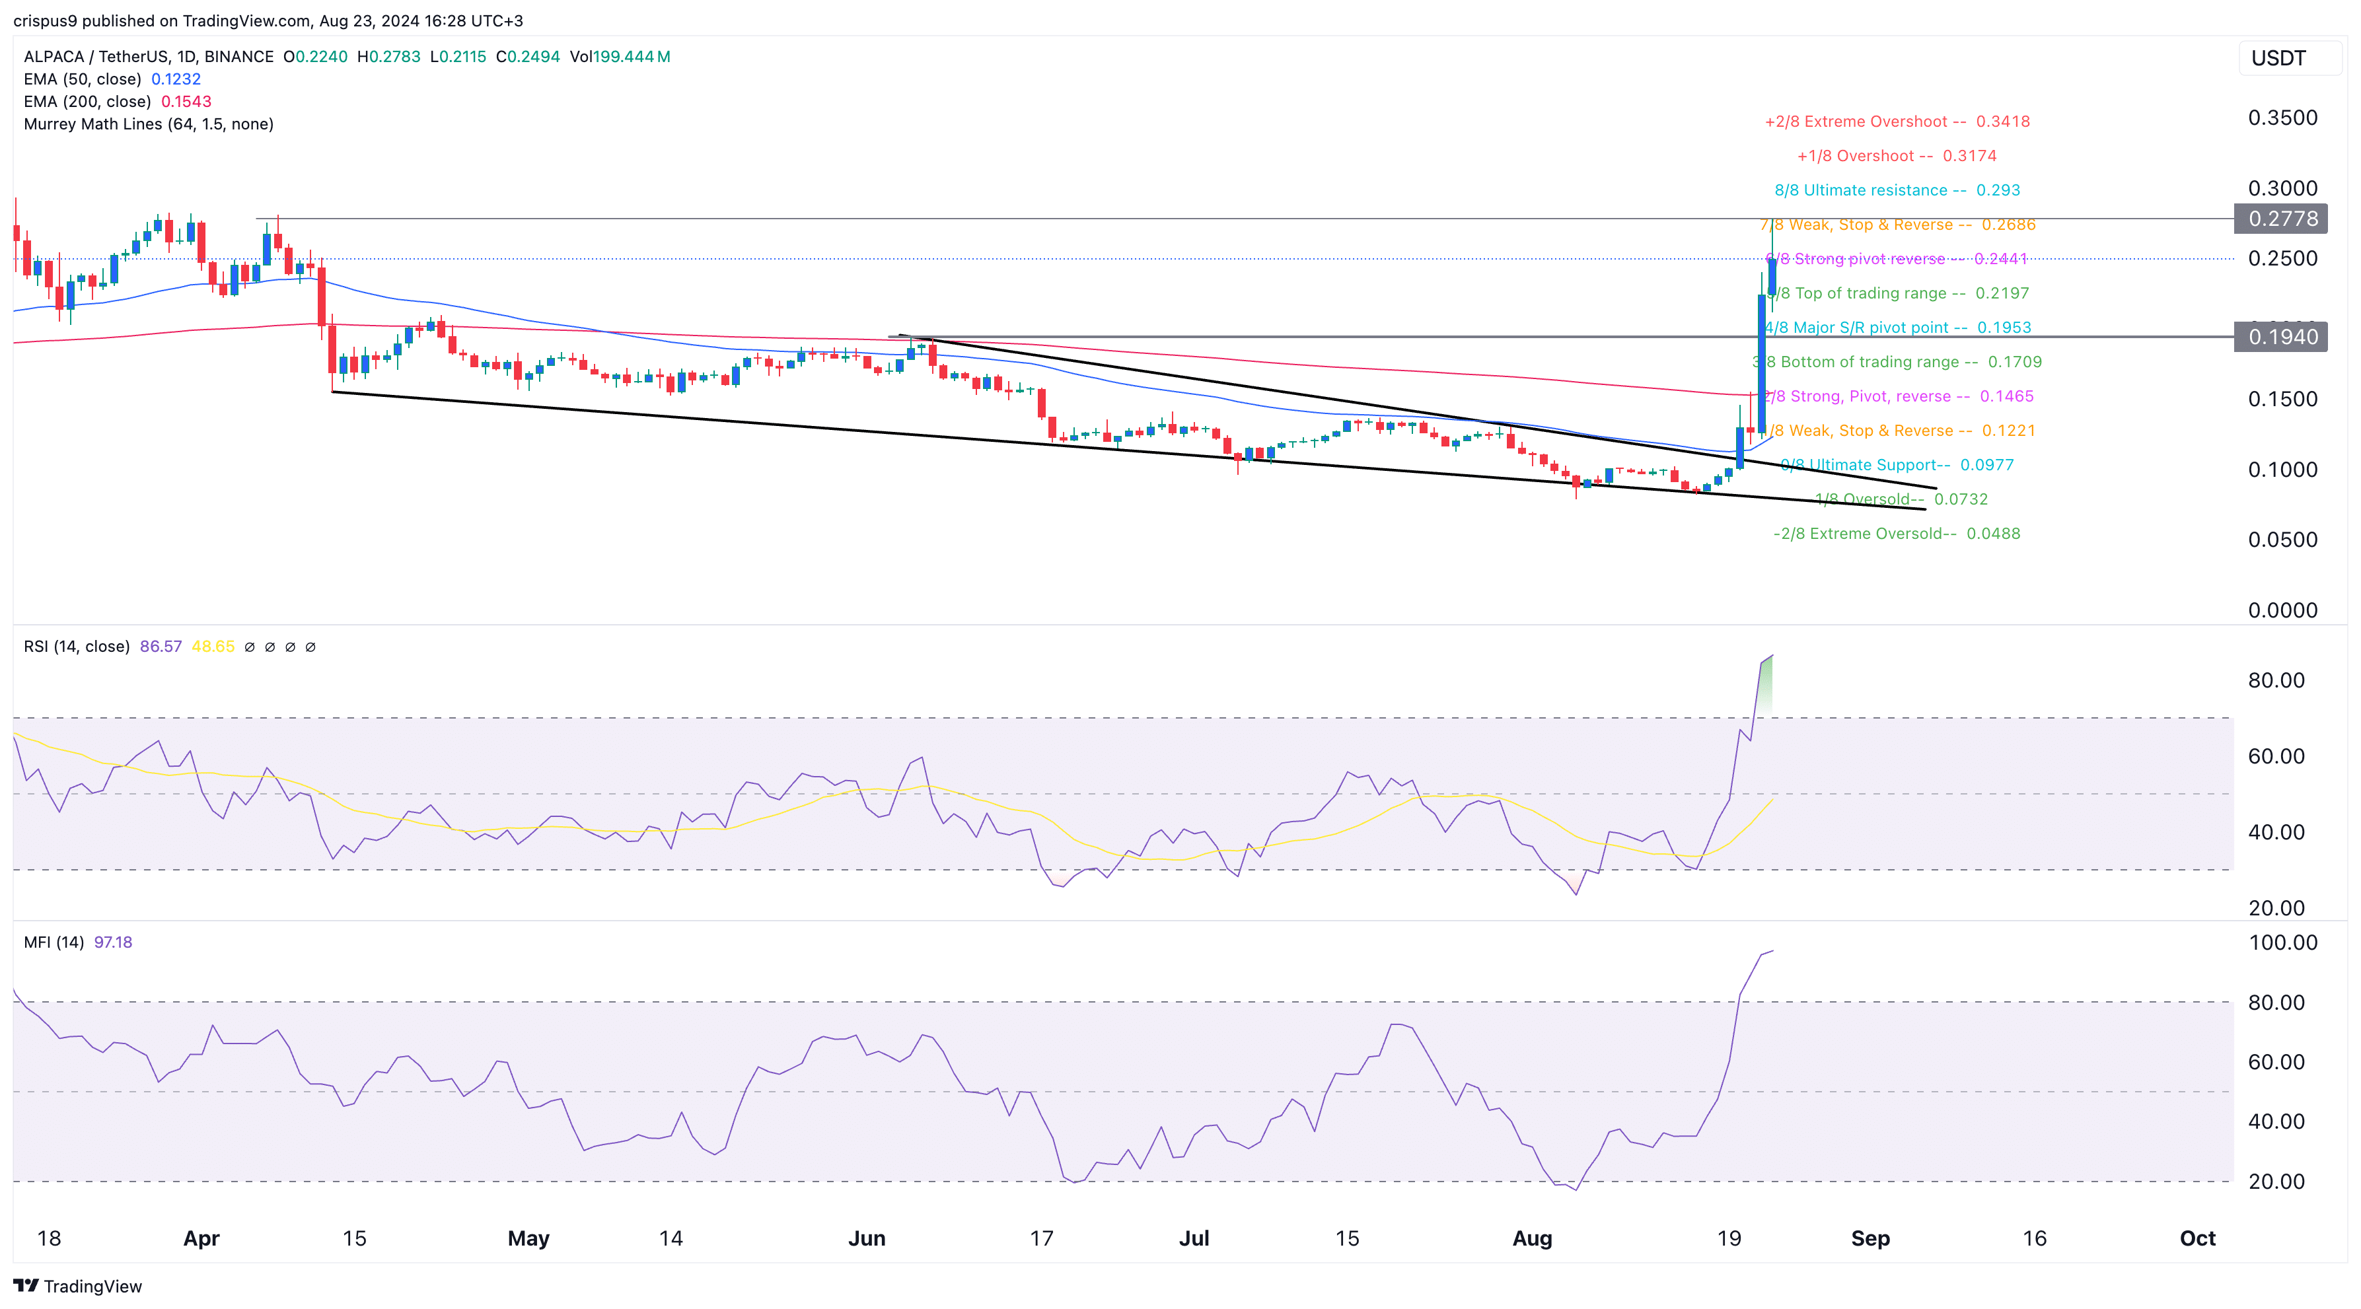Click the Apr label on the time axis
Screen dimensions: 2361x1309
(201, 1238)
